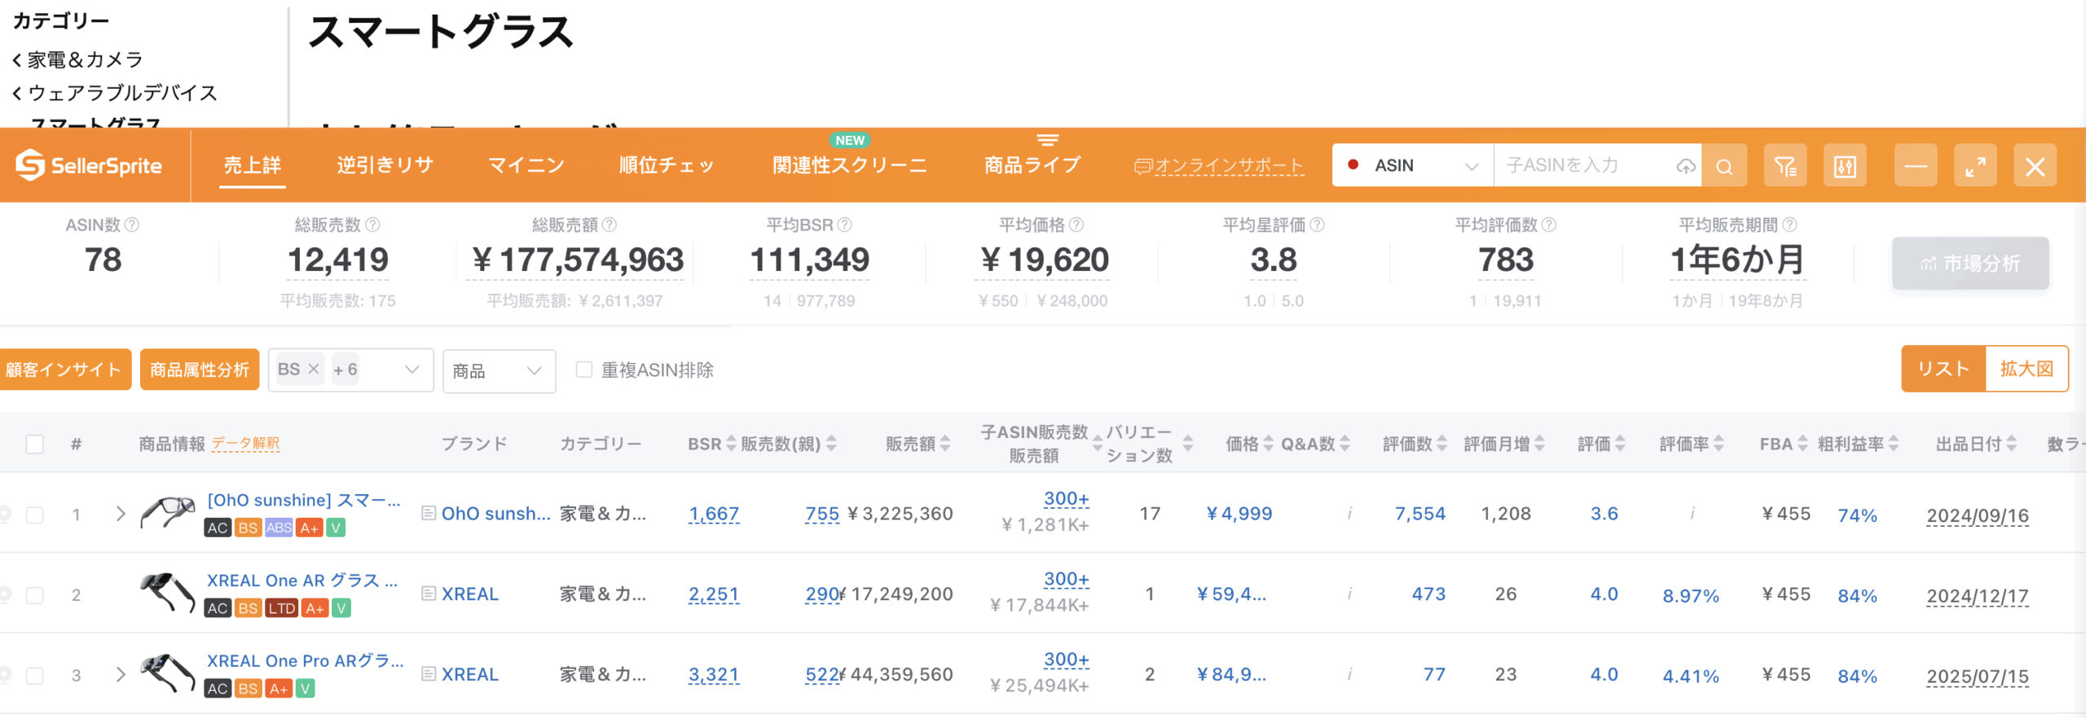Open the filter funnel icon
Screen dimensions: 2086x718
coord(1785,166)
